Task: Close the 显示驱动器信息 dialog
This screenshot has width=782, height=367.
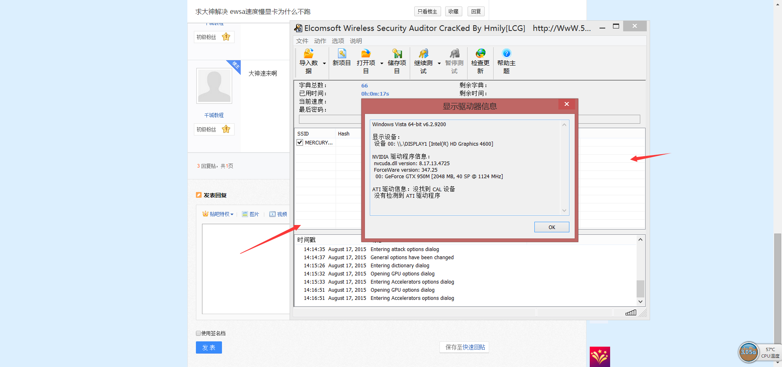Action: point(567,104)
